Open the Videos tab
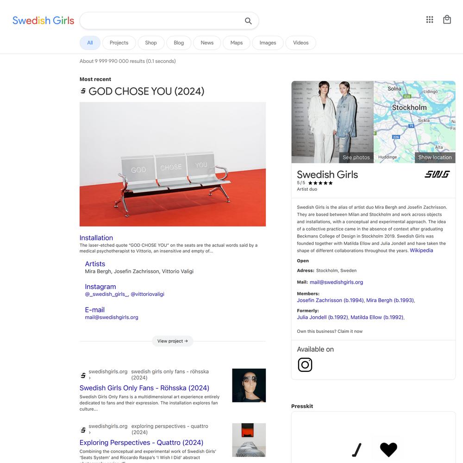The height and width of the screenshot is (463, 463). [300, 43]
